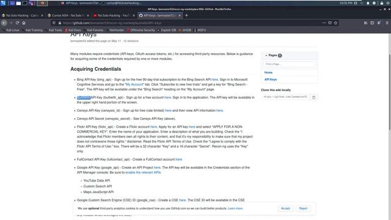The image size is (391, 220).
Task: Follow the Google API Project 'here' link
Action: (157, 167)
